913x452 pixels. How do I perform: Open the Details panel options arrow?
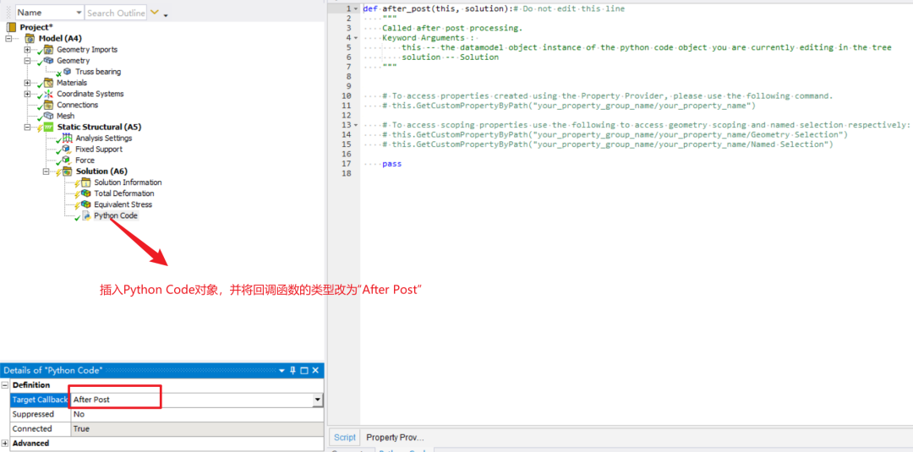click(x=282, y=371)
